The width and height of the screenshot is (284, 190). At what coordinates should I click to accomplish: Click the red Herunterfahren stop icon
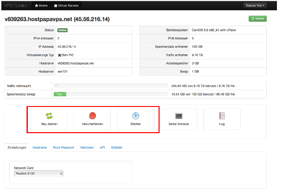pyautogui.click(x=92, y=116)
